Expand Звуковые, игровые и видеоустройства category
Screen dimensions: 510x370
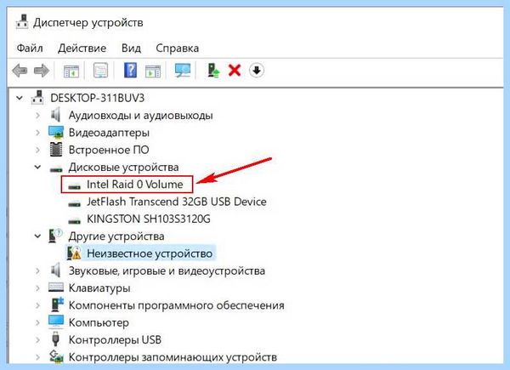click(x=37, y=270)
